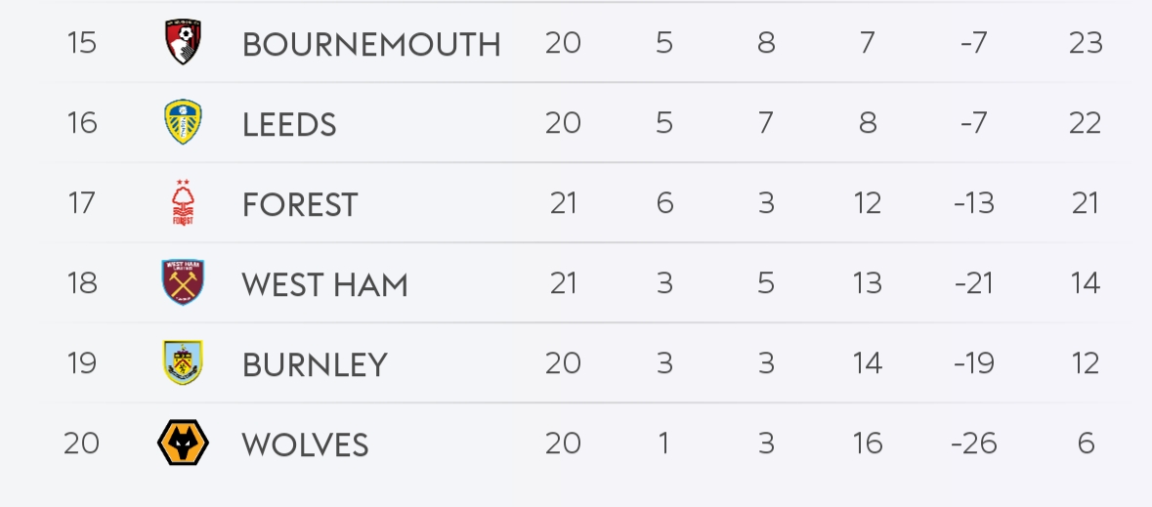Open the LEEDS team name link
1152x507 pixels.
(x=289, y=124)
